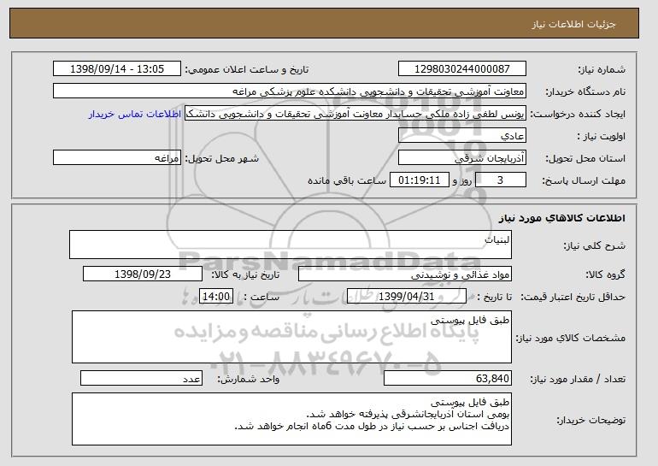658x466 pixels.
Task: Click the ایجاد کننده درخواست field
Action: point(355,114)
